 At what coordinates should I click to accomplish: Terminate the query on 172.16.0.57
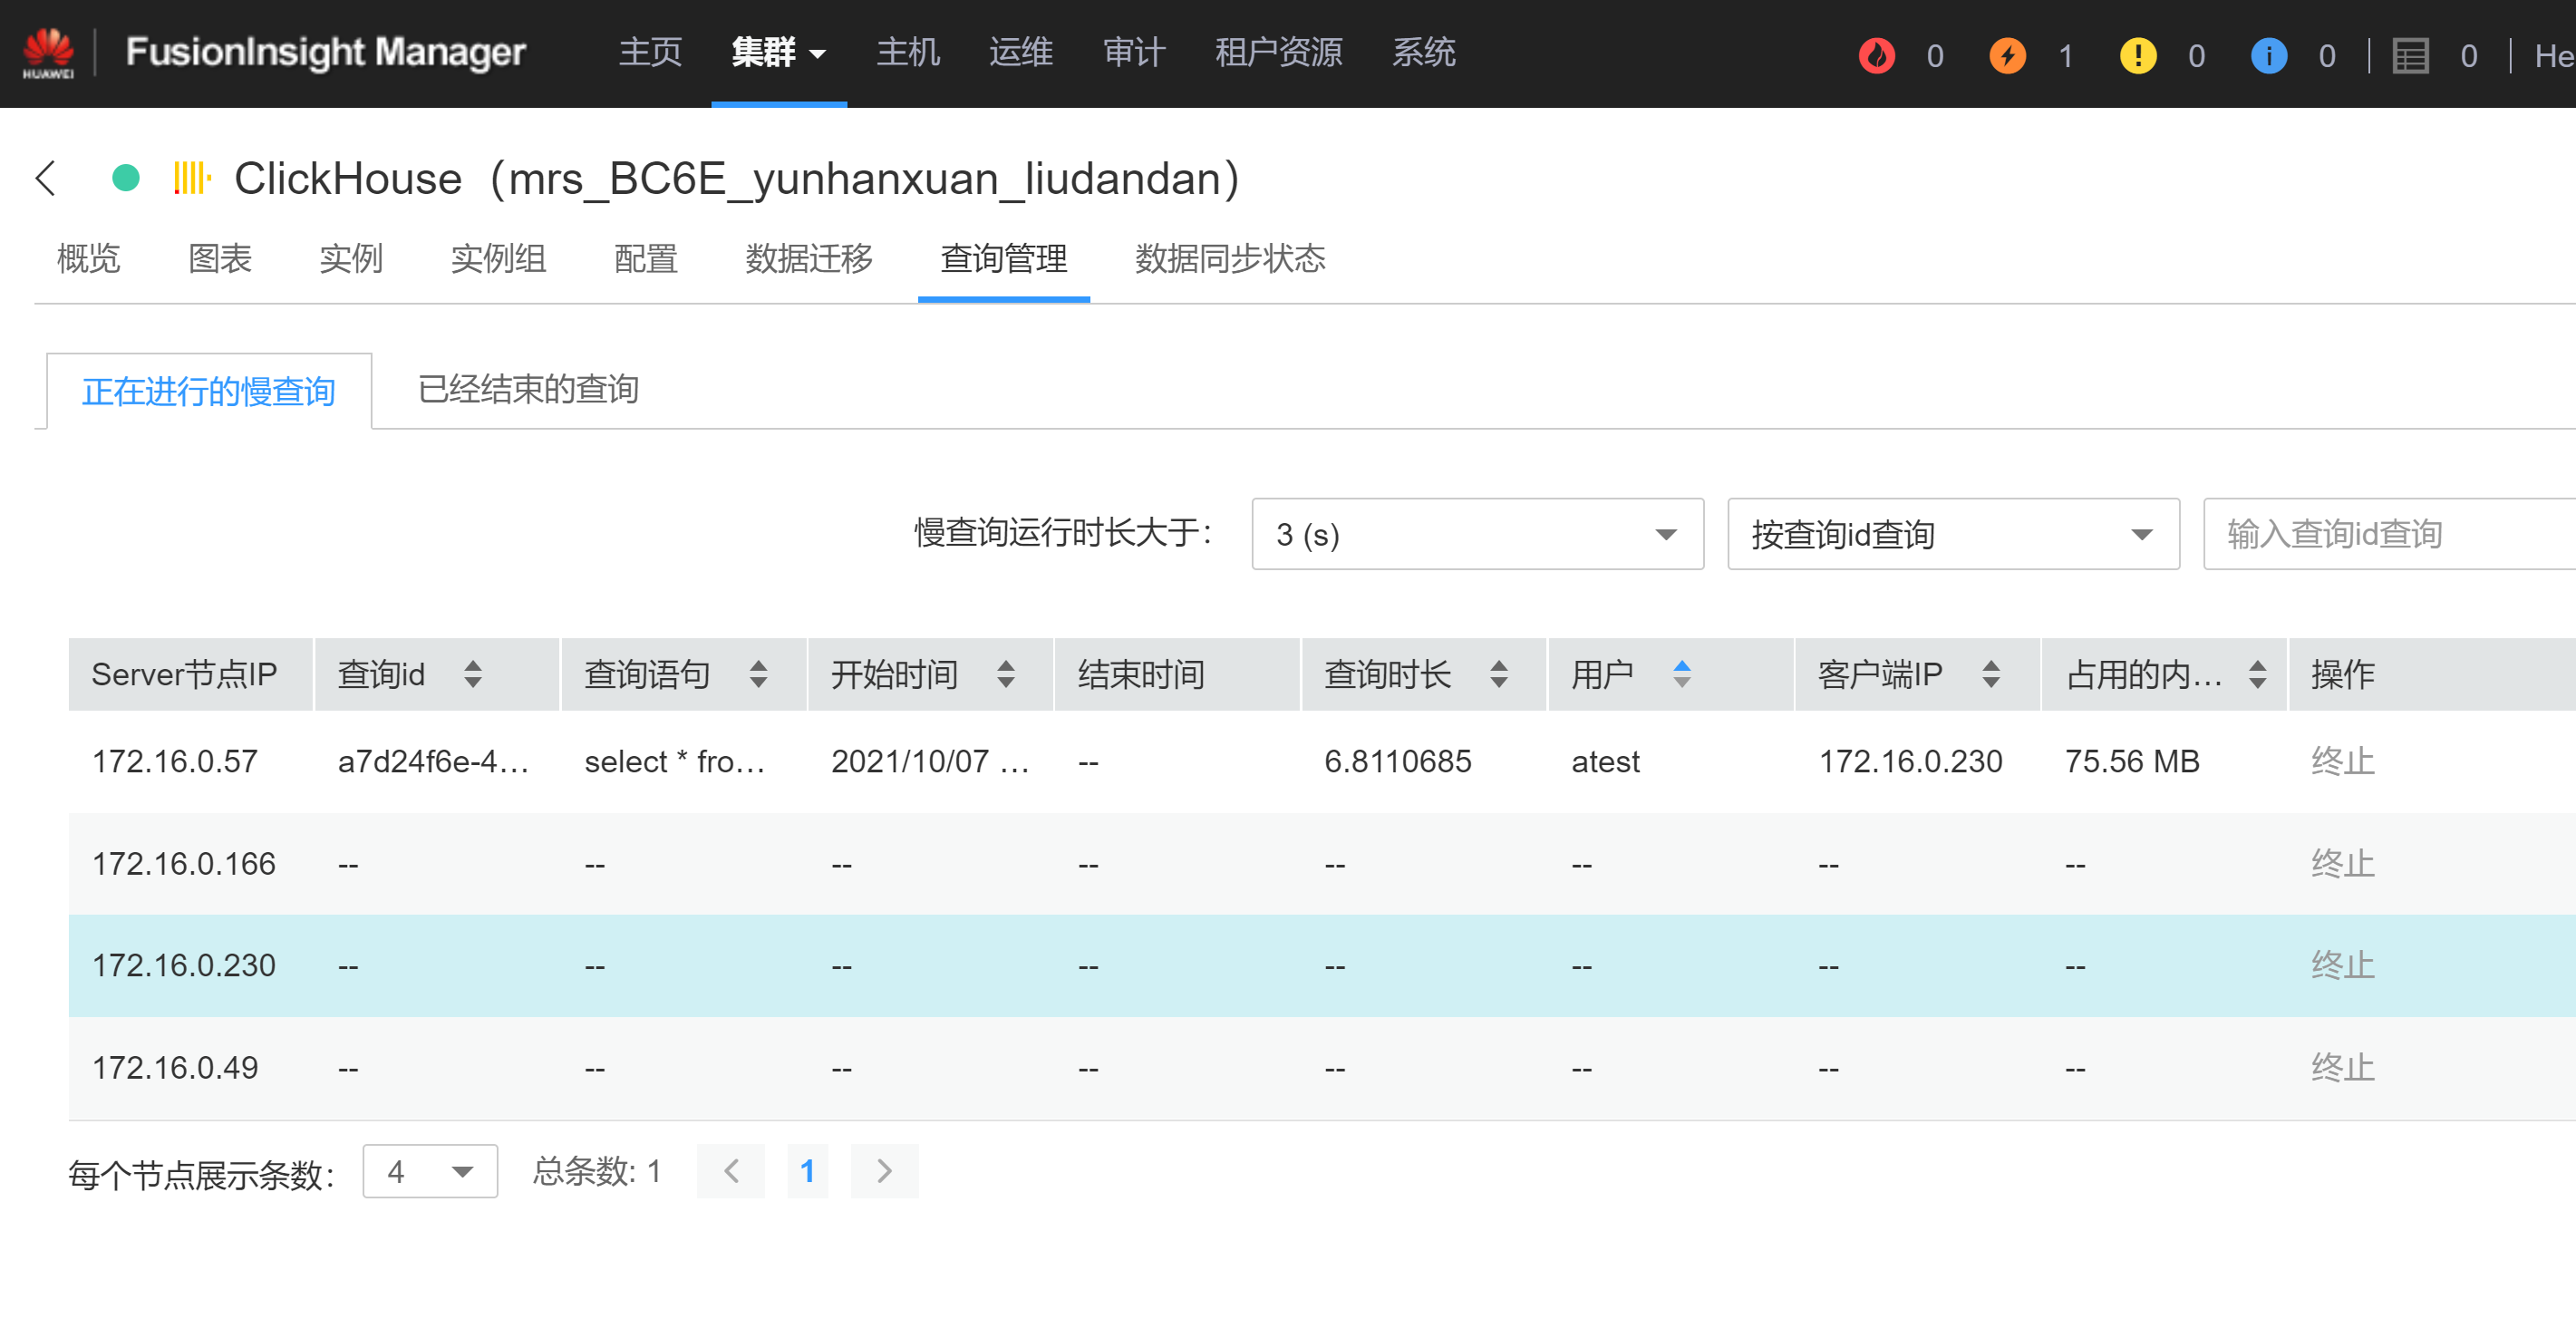[2341, 762]
